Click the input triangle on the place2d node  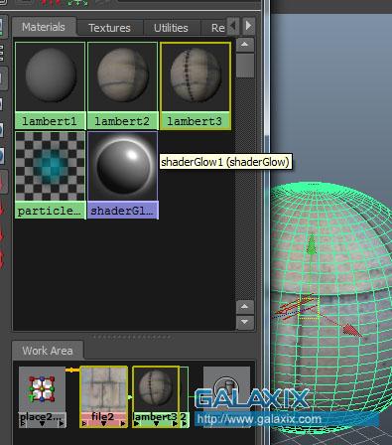coord(23,423)
